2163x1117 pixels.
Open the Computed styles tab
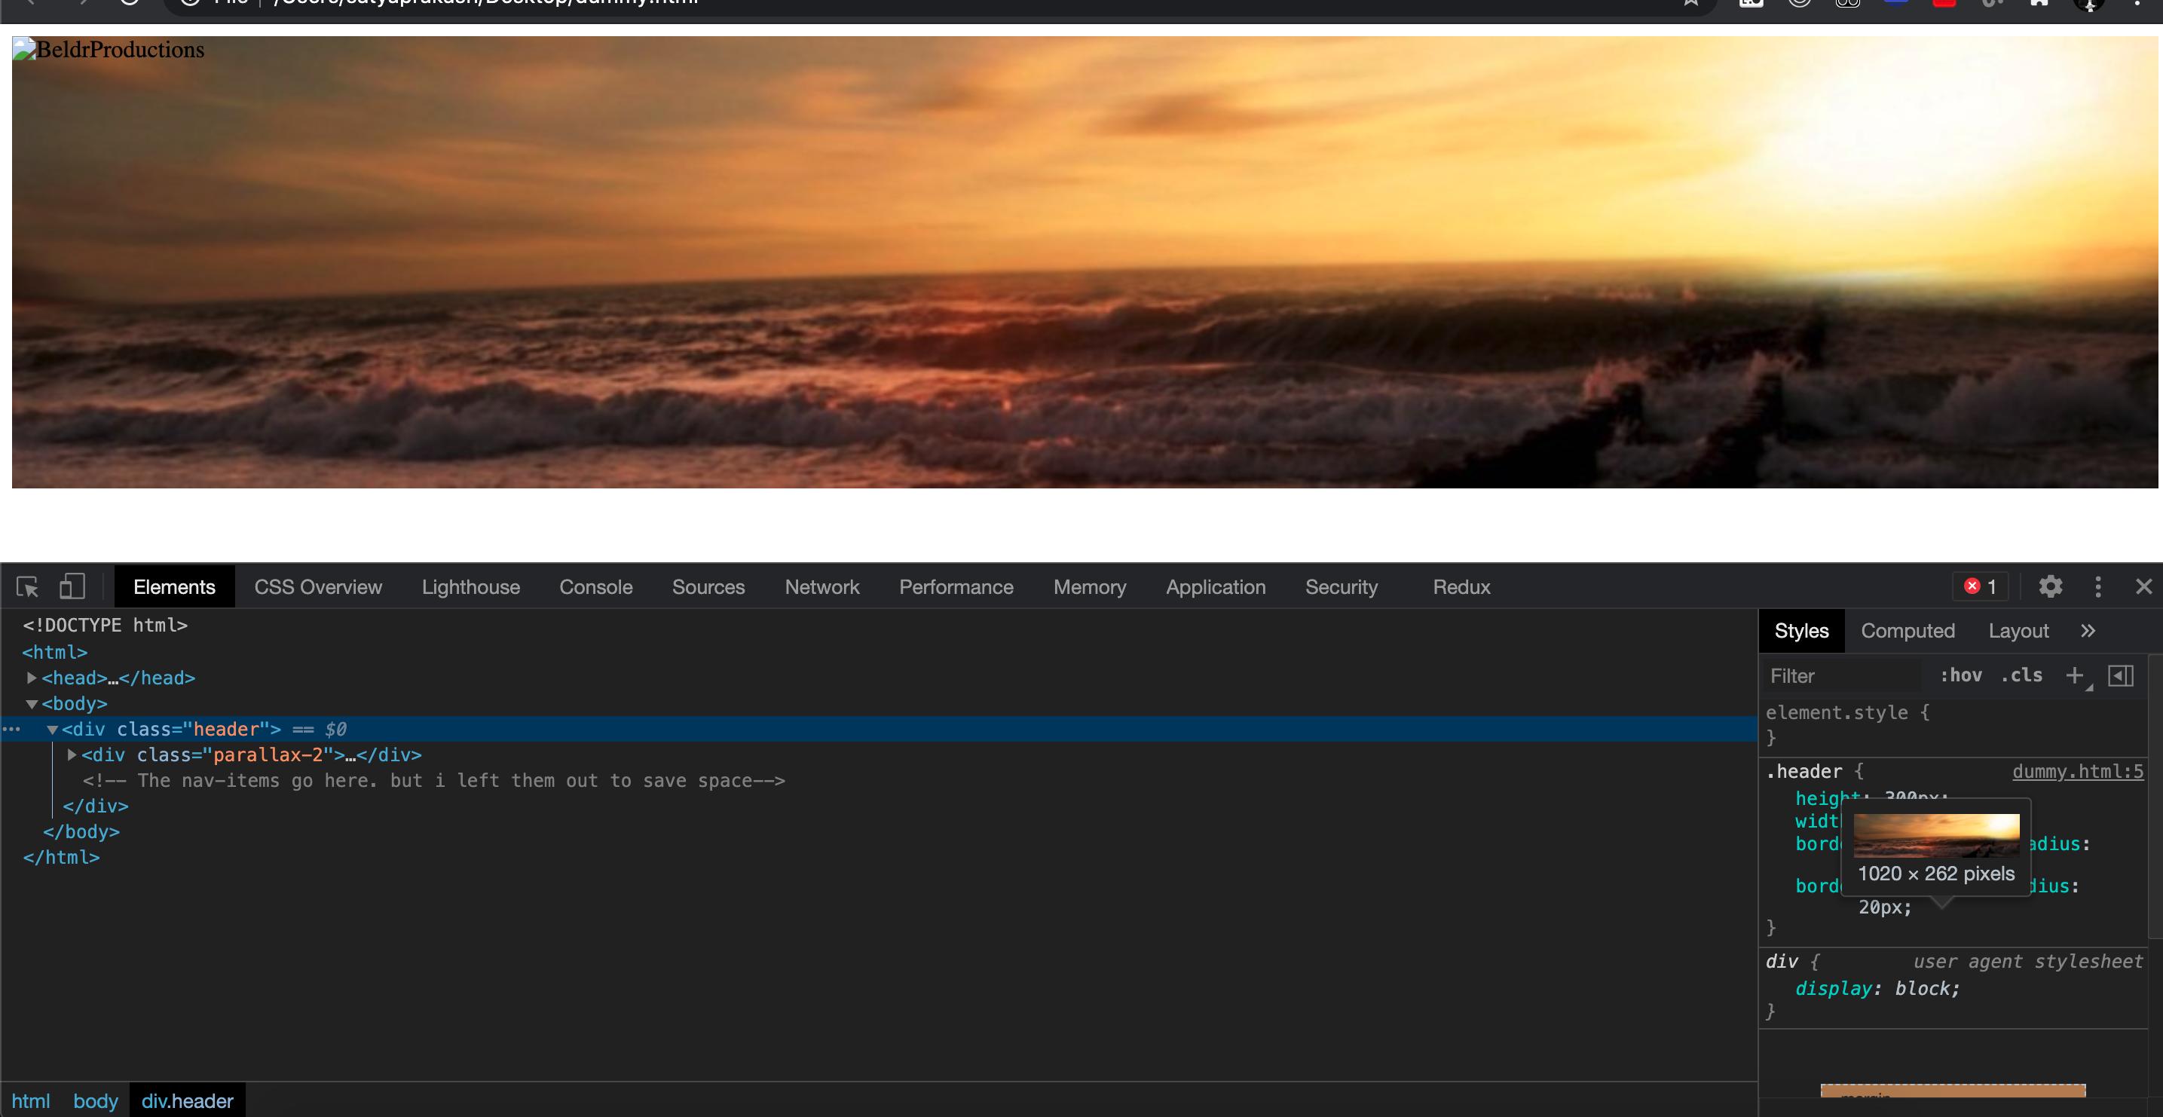click(1907, 631)
